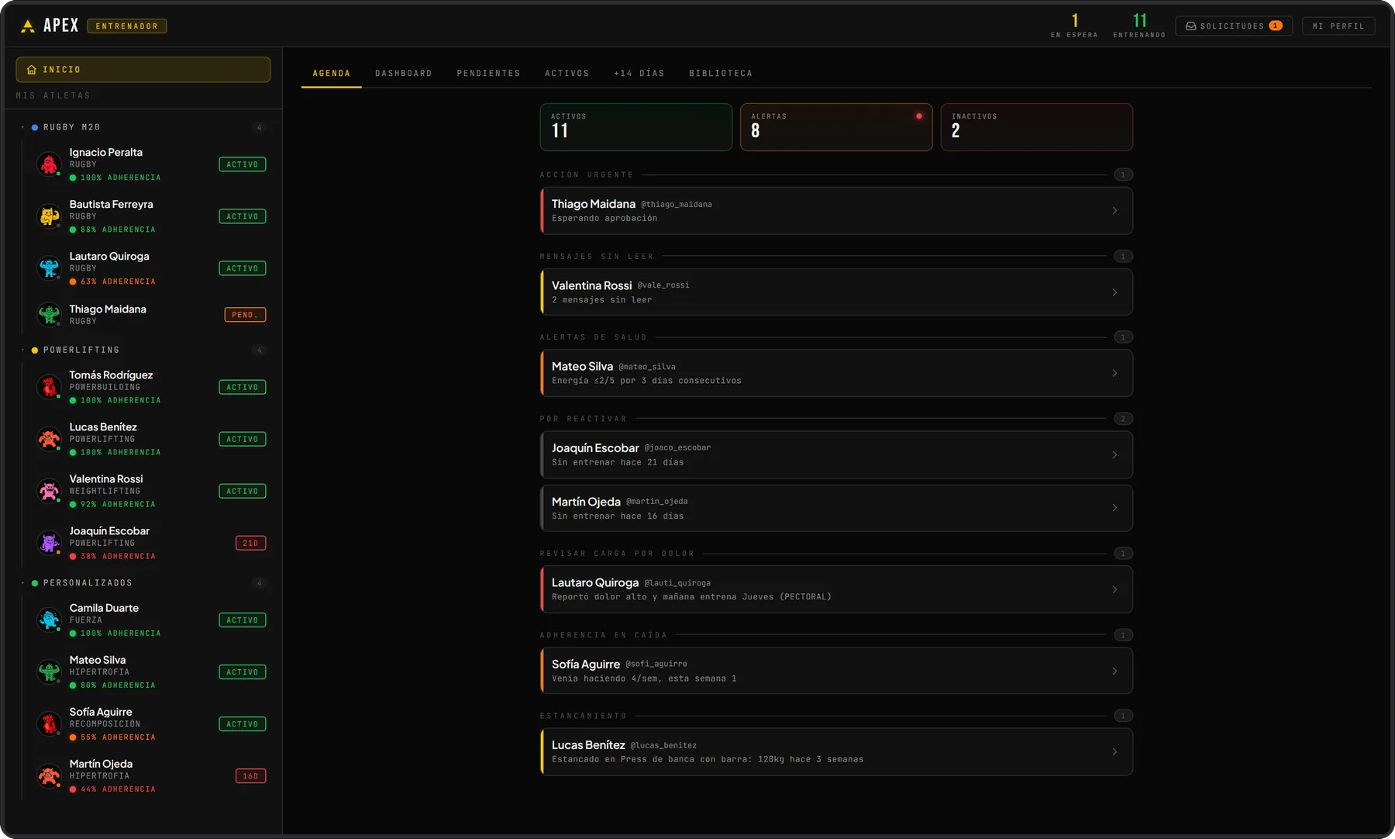
Task: Open Valentina Rossi's sidebar avatar
Action: [x=49, y=491]
